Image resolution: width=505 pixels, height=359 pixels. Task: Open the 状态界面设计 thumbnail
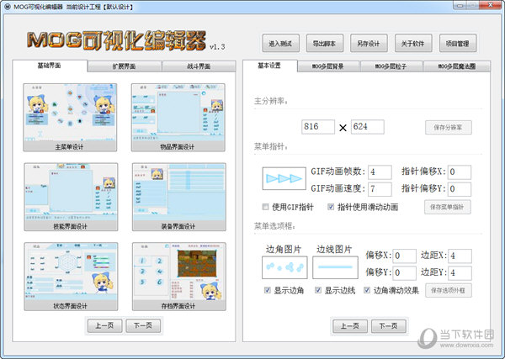tap(71, 277)
